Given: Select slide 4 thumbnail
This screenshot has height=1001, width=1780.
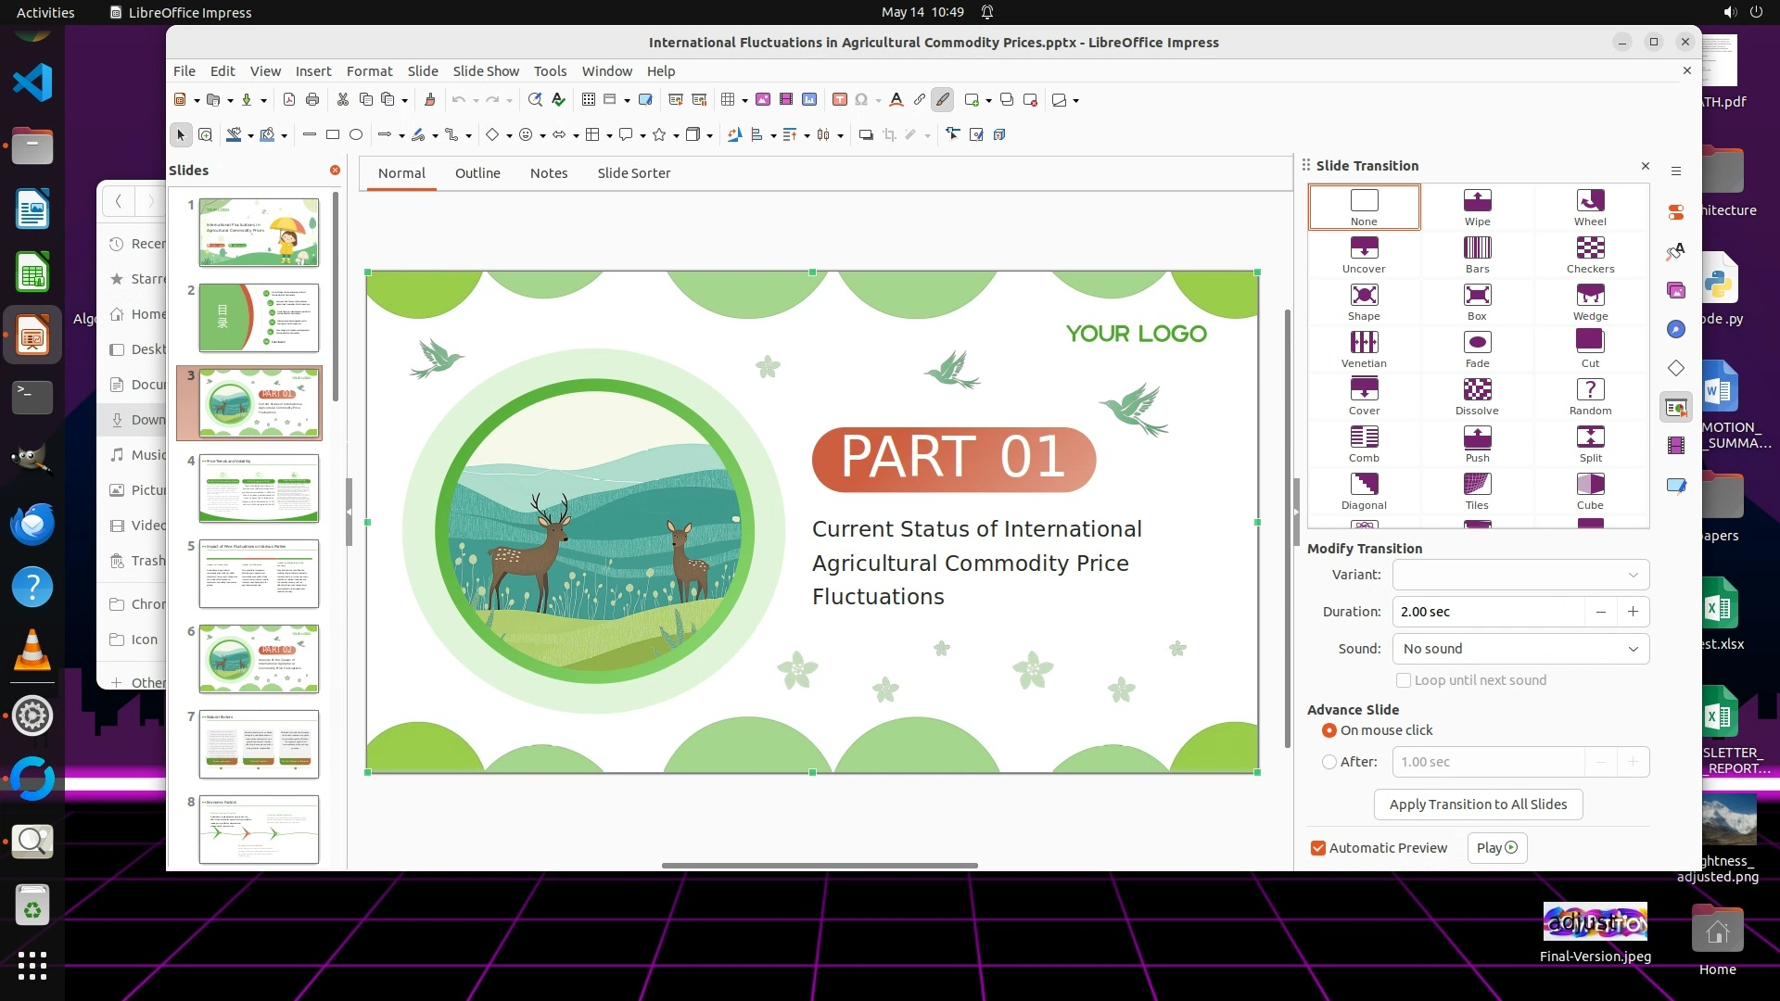Looking at the screenshot, I should 259,488.
